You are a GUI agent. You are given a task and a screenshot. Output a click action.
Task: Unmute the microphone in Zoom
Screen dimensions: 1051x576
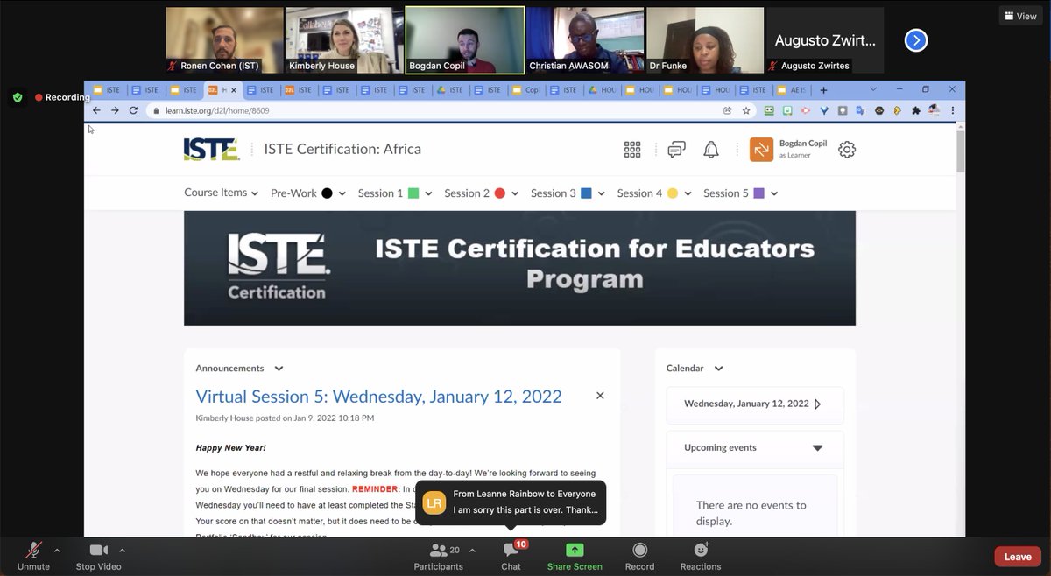coord(33,557)
